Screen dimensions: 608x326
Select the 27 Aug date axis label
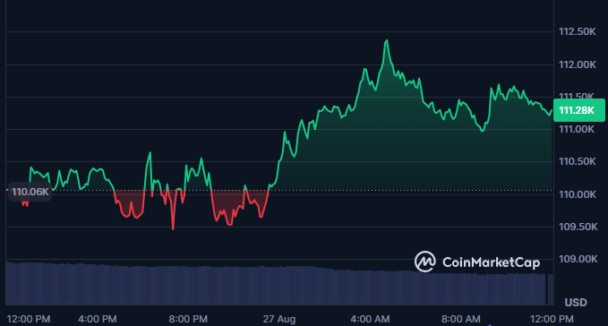(x=279, y=319)
